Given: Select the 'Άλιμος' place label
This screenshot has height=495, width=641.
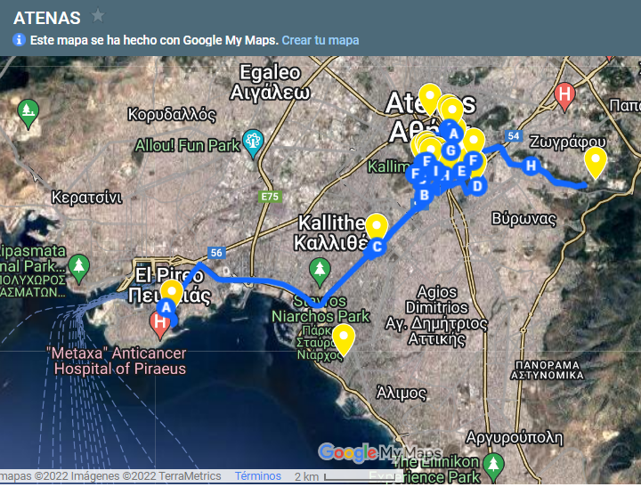Looking at the screenshot, I should tap(402, 393).
